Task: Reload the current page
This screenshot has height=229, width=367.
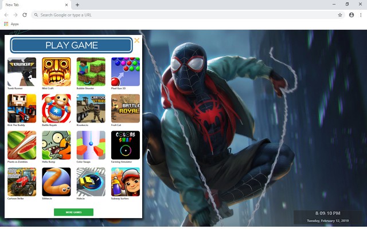Action: [25, 15]
